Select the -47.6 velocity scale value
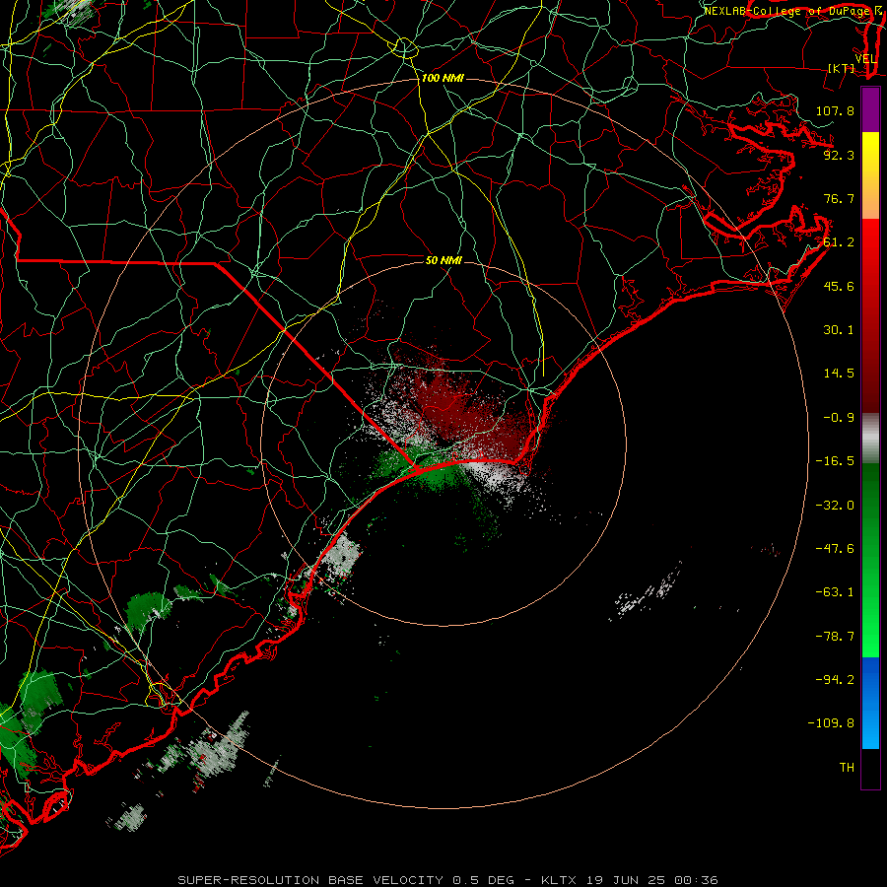Image resolution: width=887 pixels, height=887 pixels. click(835, 549)
